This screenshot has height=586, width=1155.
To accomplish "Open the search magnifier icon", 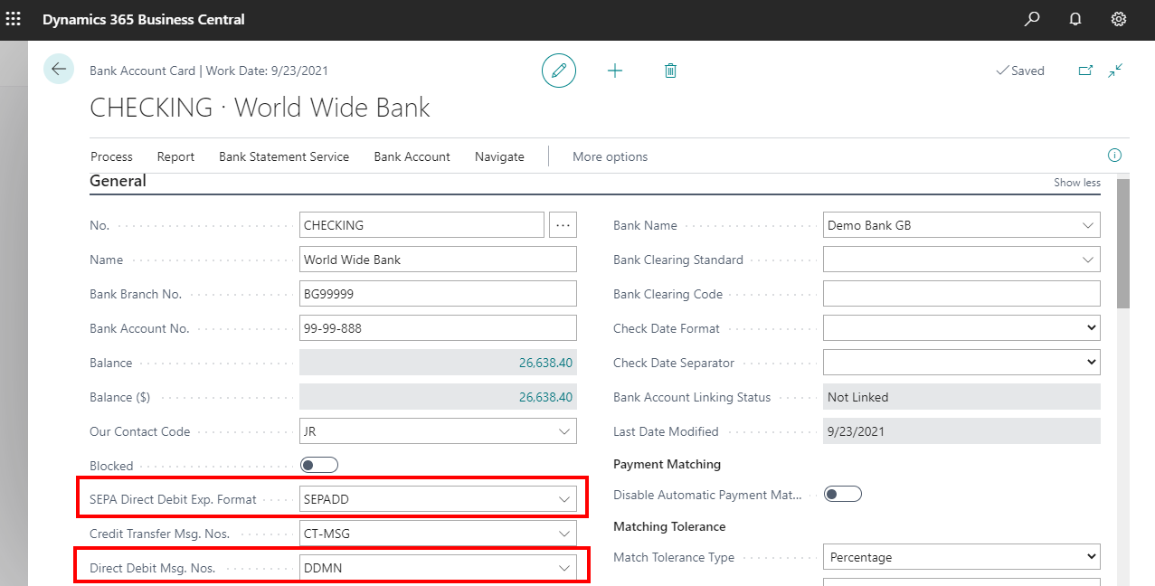I will 1032,19.
